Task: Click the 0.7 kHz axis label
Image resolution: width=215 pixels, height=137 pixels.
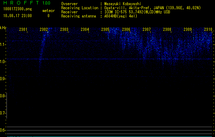Action: click(x=3, y=113)
